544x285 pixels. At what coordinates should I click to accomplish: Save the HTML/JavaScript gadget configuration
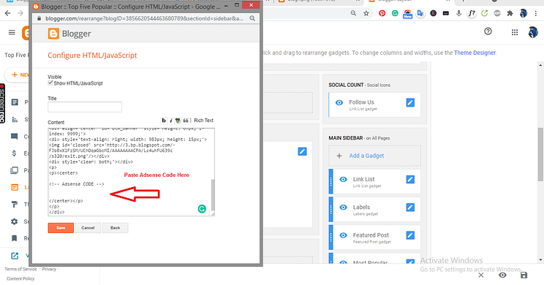(61, 228)
